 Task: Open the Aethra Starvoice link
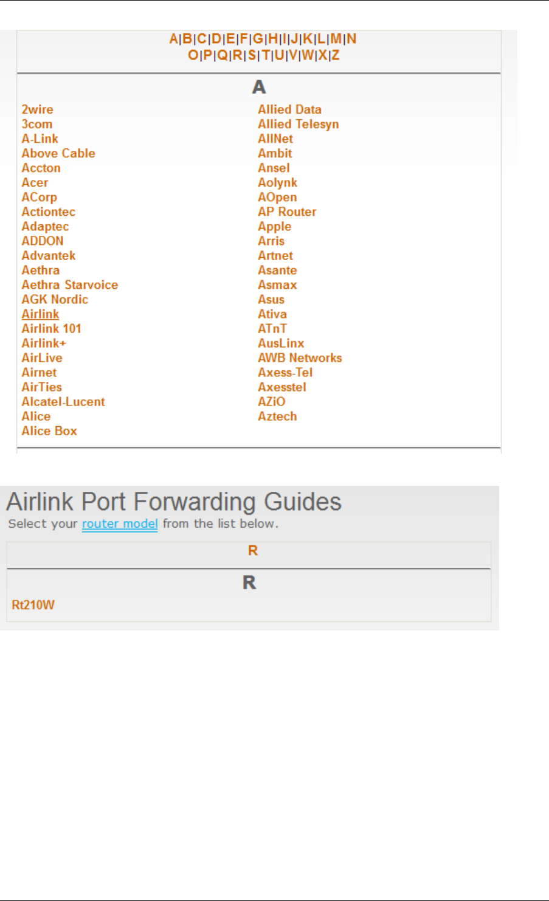[70, 285]
